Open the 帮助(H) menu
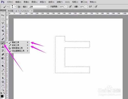This screenshot has width=128, height=99. (x=93, y=2)
